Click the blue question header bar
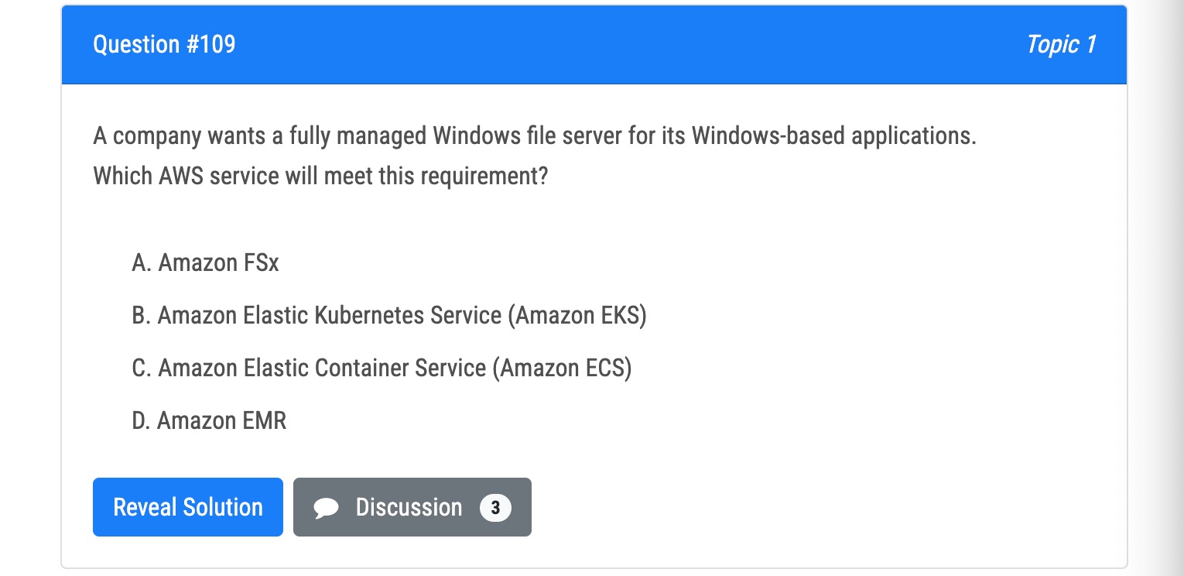 click(x=594, y=45)
